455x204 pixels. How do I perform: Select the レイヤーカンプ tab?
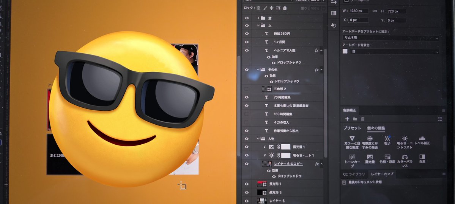click(382, 174)
